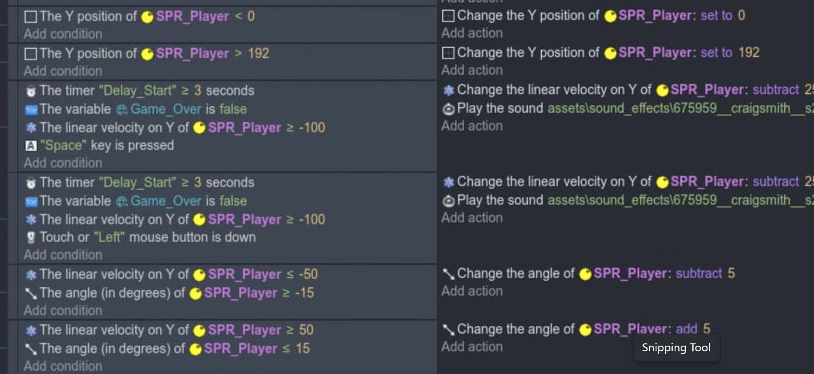The image size is (814, 374).
Task: Click SPR_Player sprite icon in Y position < 0 condition
Action: coord(147,17)
